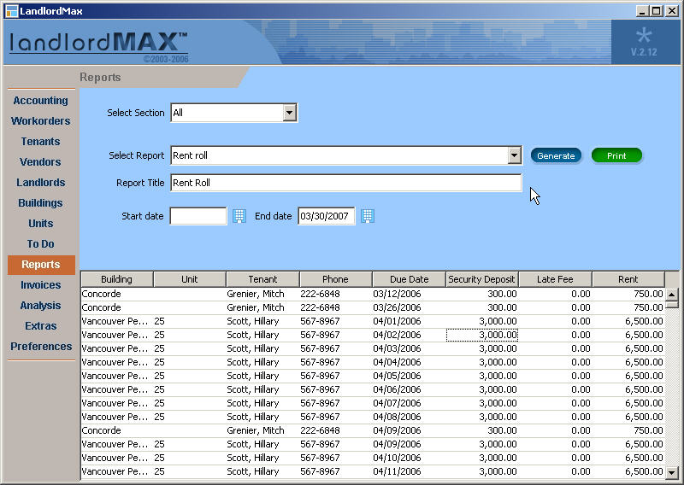This screenshot has width=684, height=485.
Task: Open the Invoices section
Action: 40,285
